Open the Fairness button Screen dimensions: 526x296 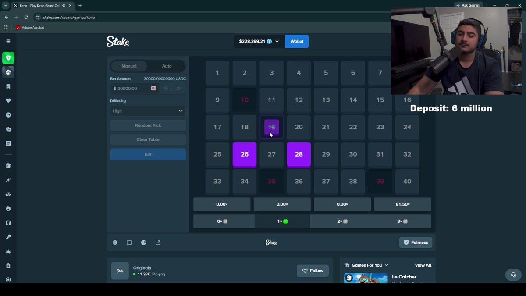[416, 243]
